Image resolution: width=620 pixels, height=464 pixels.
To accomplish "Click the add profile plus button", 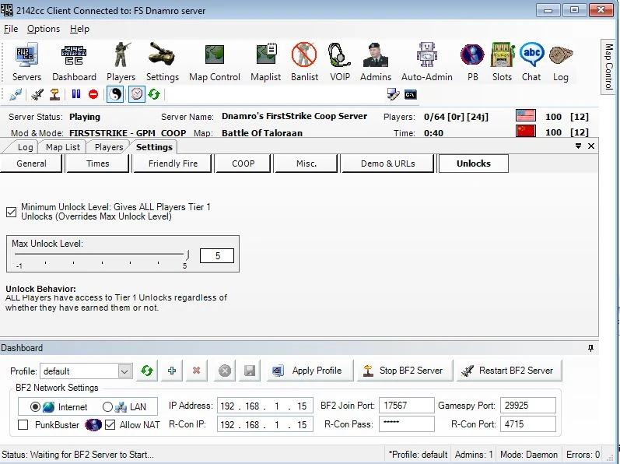I will click(172, 371).
